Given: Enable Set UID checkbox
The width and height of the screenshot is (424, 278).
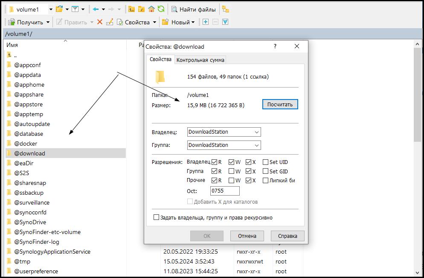Looking at the screenshot, I should [265, 162].
